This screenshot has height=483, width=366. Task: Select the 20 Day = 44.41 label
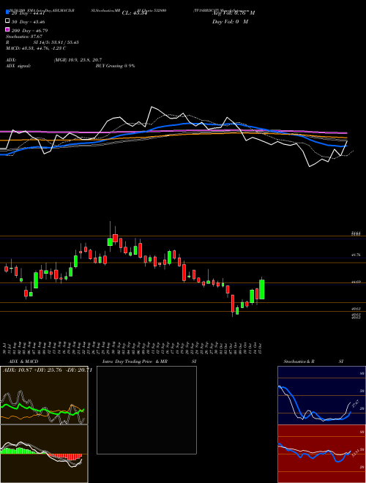coord(28,13)
